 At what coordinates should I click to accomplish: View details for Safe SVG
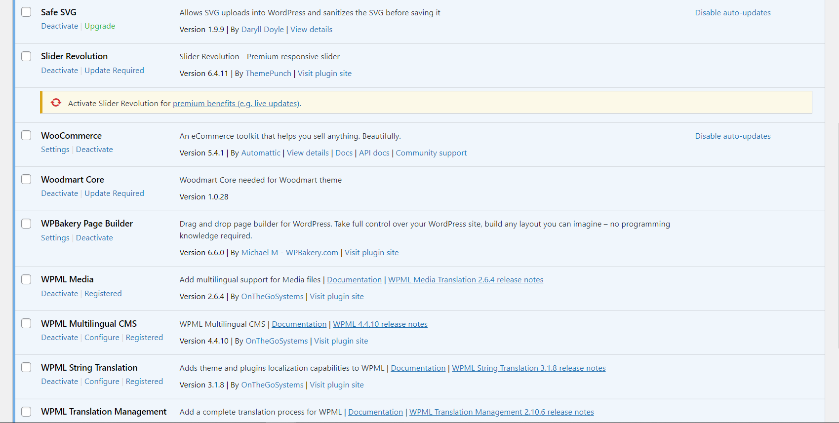[x=311, y=30]
